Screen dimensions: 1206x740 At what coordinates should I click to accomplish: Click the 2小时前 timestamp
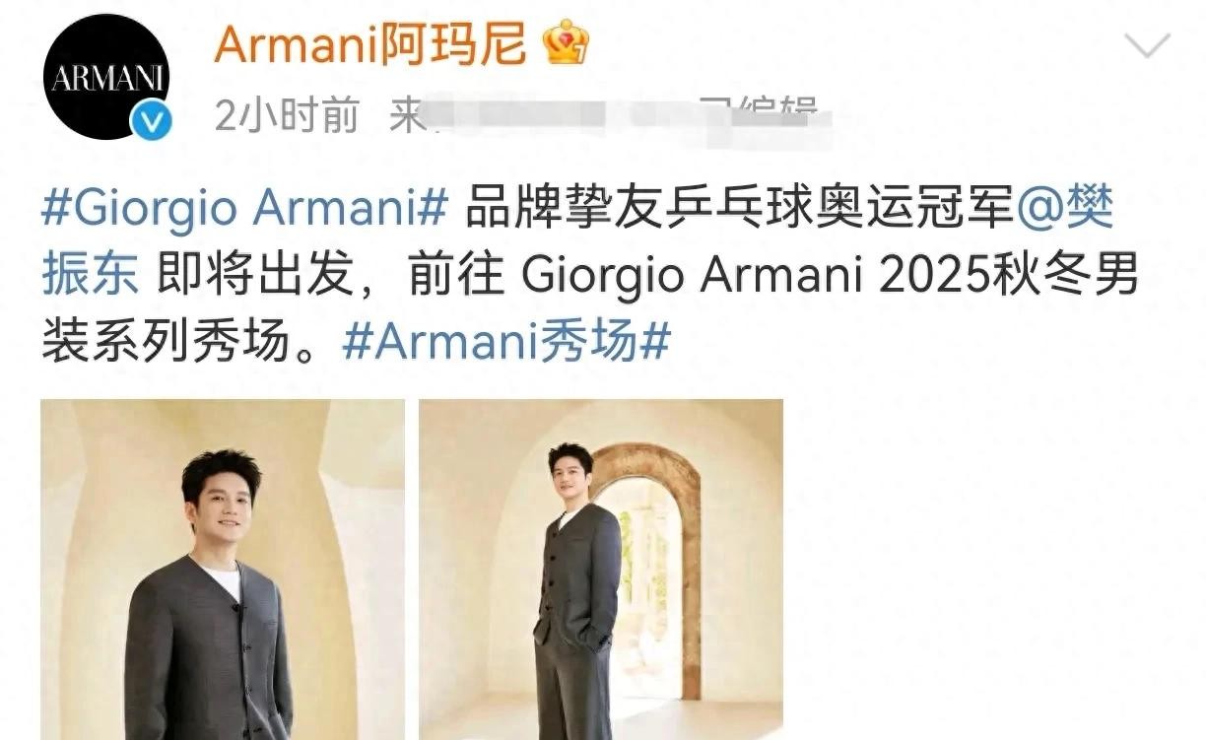[286, 116]
